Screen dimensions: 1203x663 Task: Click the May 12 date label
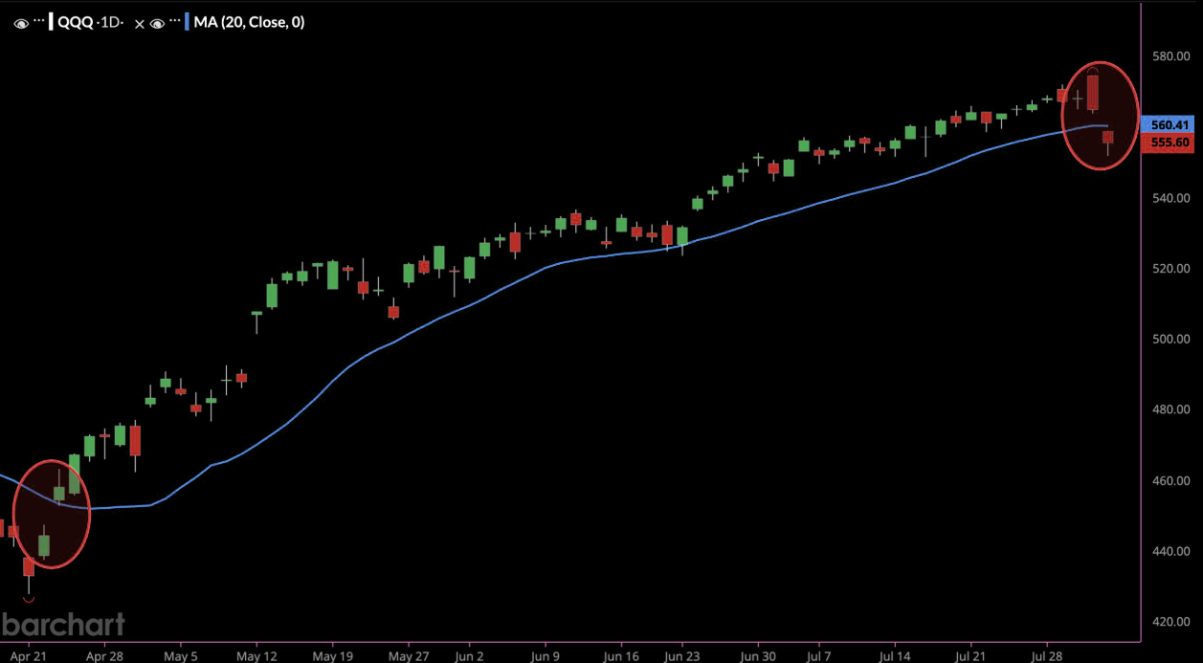[x=255, y=656]
